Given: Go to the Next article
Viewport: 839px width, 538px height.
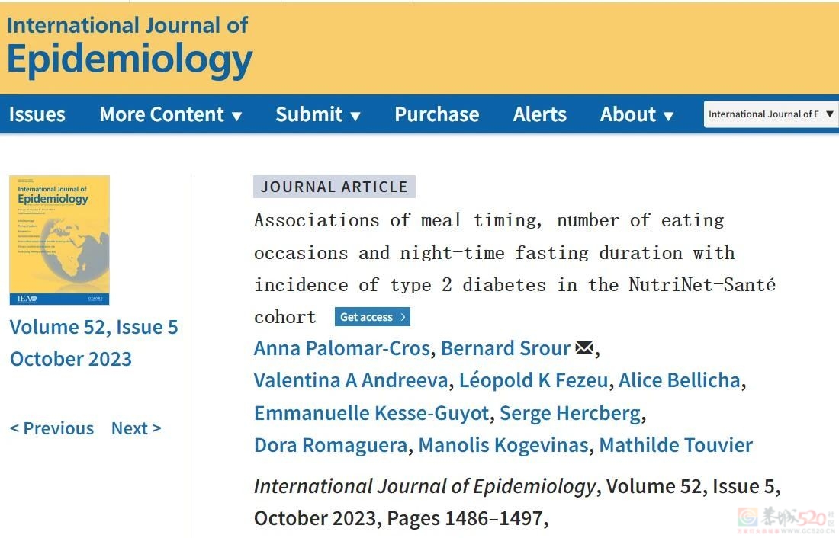Looking at the screenshot, I should [x=136, y=428].
